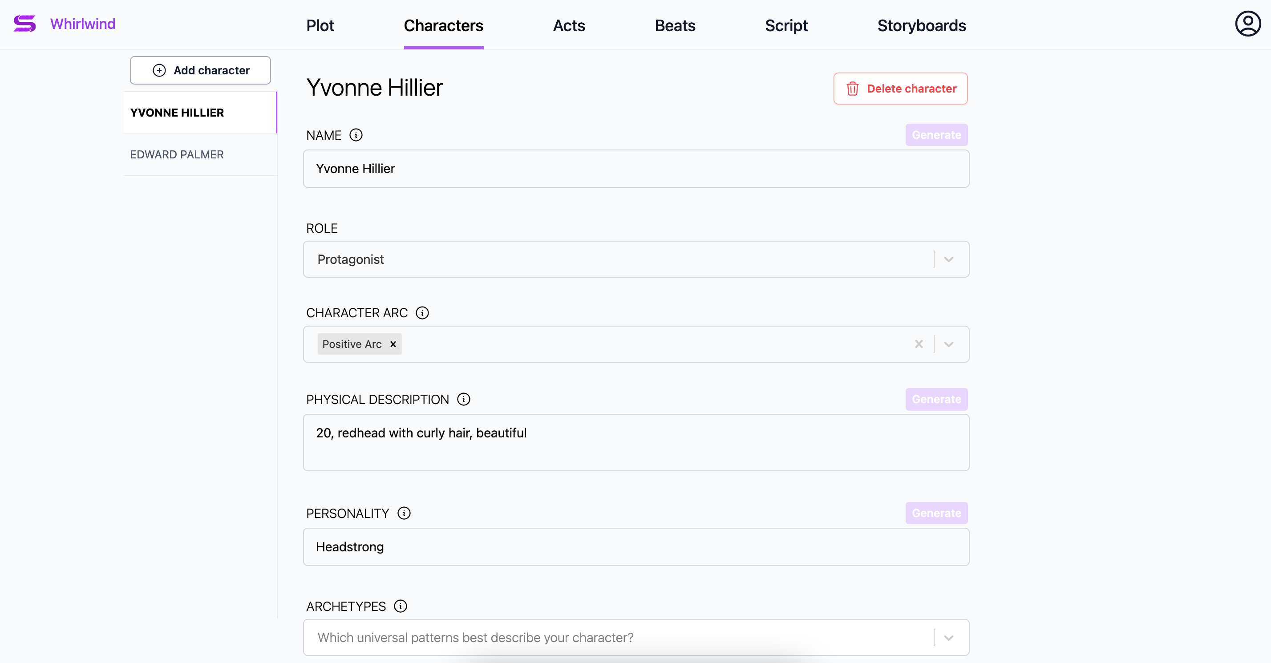
Task: Click the Whirlwind logo icon
Action: point(24,24)
